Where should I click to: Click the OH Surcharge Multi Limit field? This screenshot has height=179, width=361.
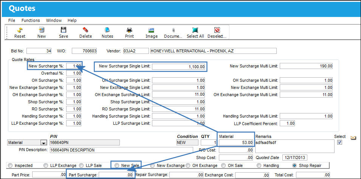(306, 80)
